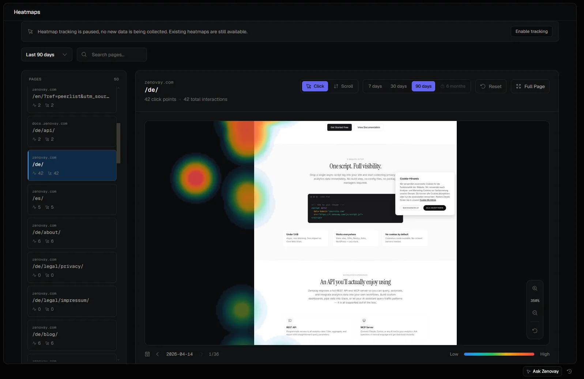Switch heatmap mode to Click
The height and width of the screenshot is (379, 584).
click(315, 86)
